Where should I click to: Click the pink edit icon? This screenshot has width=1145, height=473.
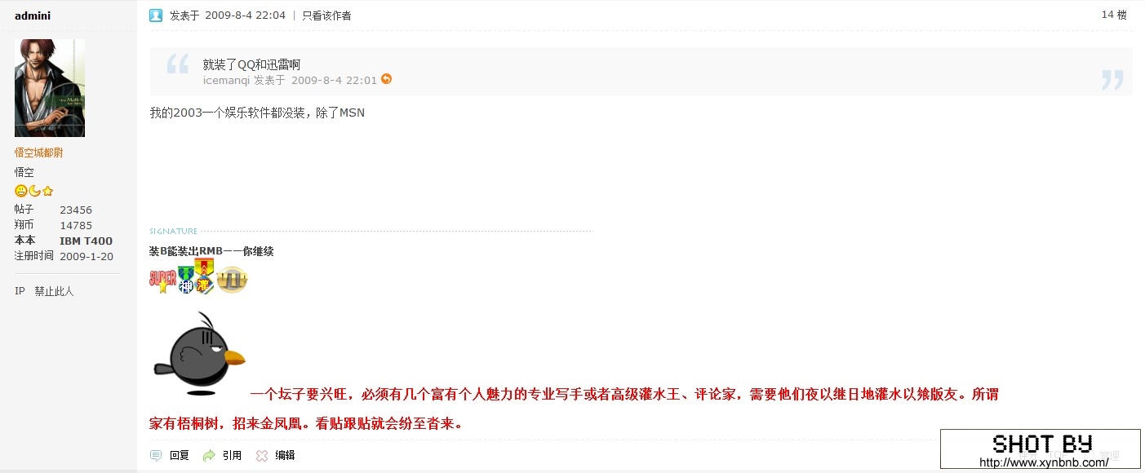coord(262,455)
